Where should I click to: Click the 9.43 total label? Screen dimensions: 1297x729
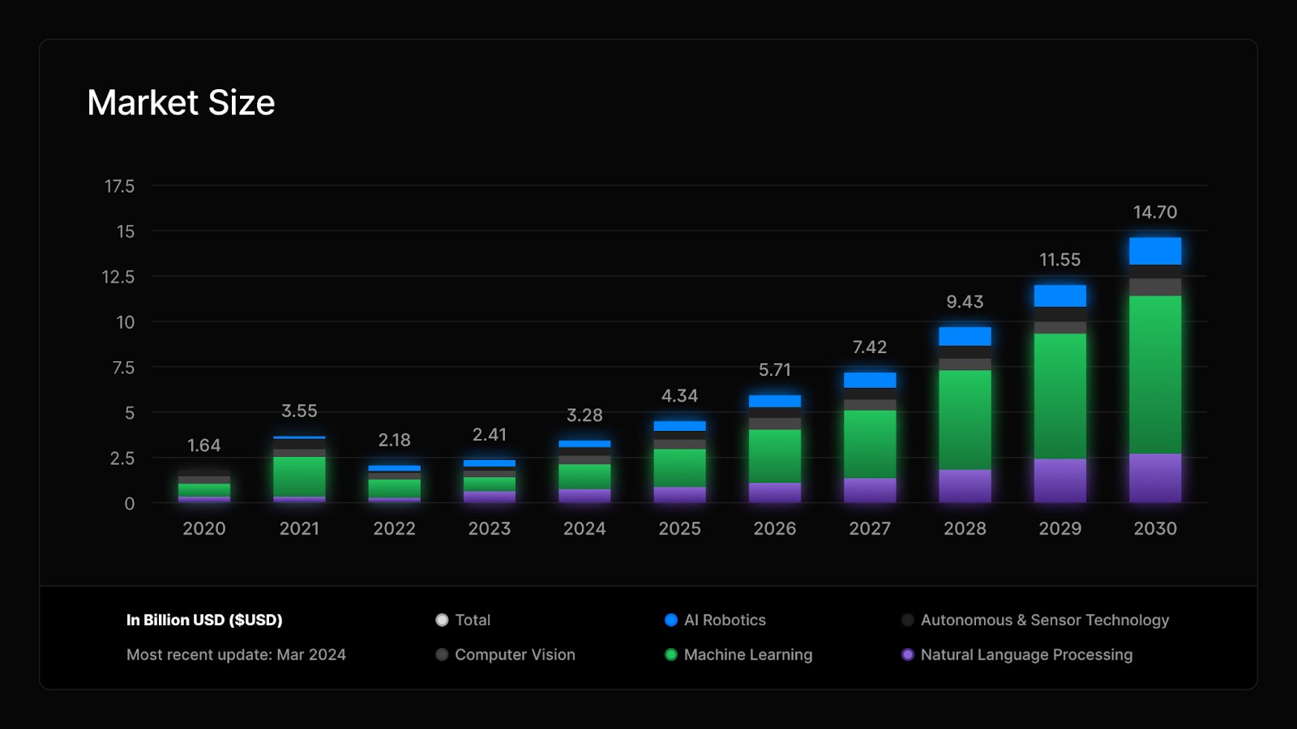(x=965, y=302)
